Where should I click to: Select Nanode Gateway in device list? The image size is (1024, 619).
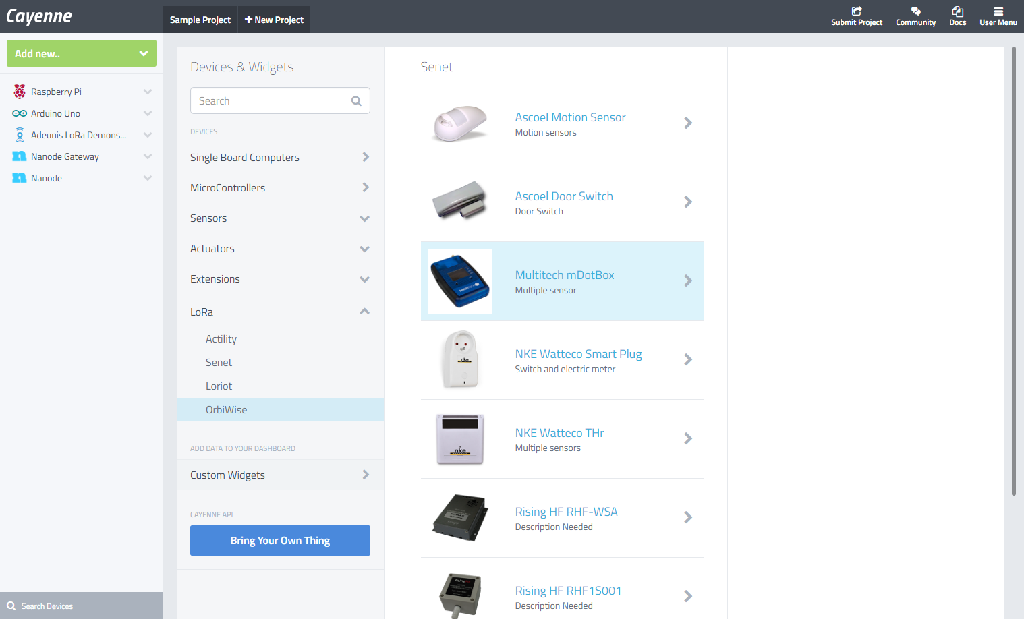65,156
